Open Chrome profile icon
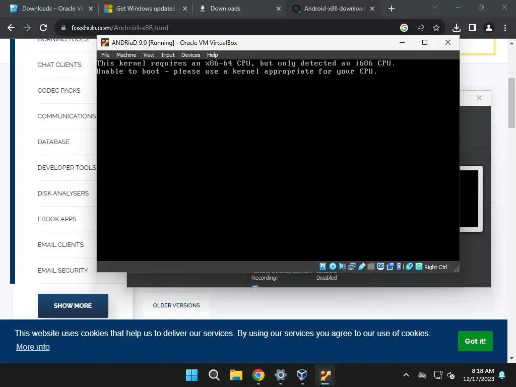Screen dimensions: 516x387 click(489, 28)
